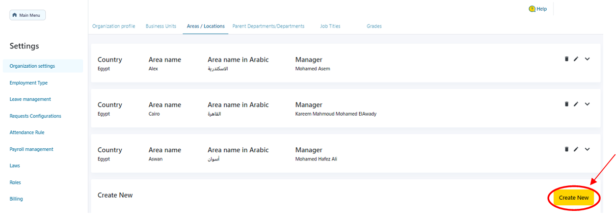Open the Business Units tab
The image size is (616, 218).
(x=161, y=26)
